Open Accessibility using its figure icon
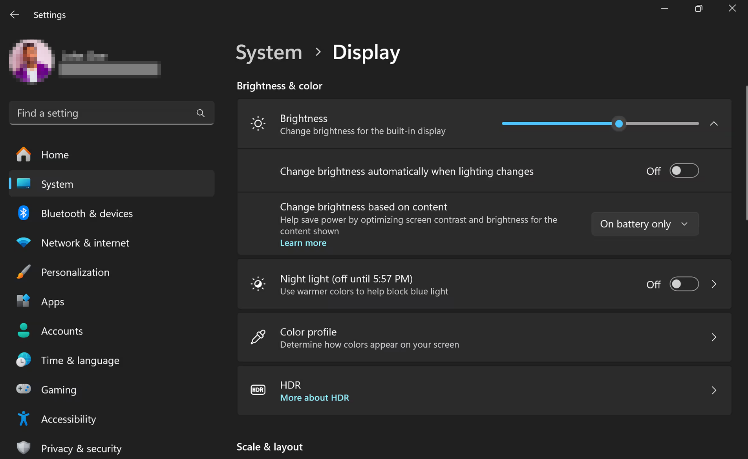This screenshot has width=748, height=459. coord(24,419)
